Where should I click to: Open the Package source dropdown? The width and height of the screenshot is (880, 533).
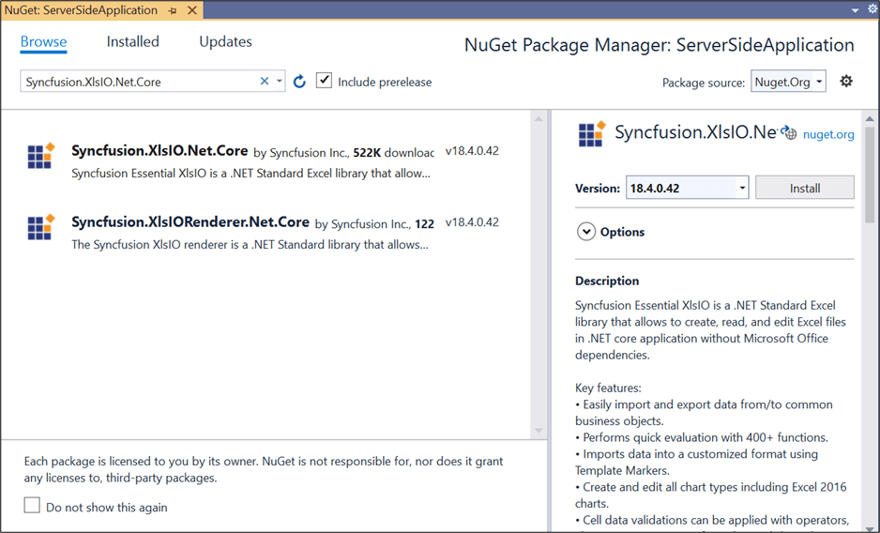(788, 82)
